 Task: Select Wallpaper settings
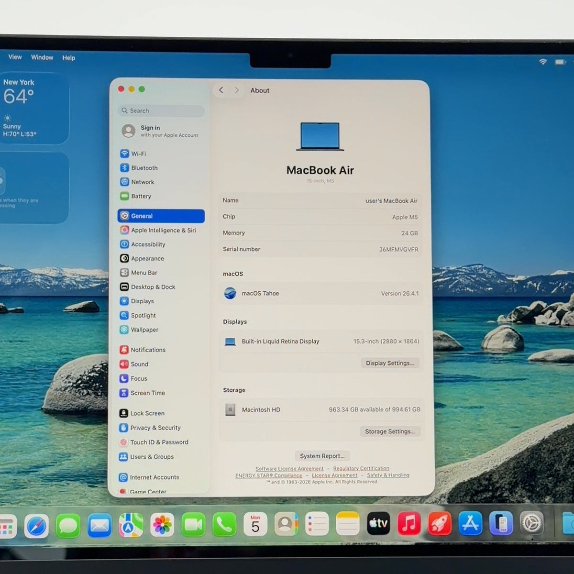point(139,330)
